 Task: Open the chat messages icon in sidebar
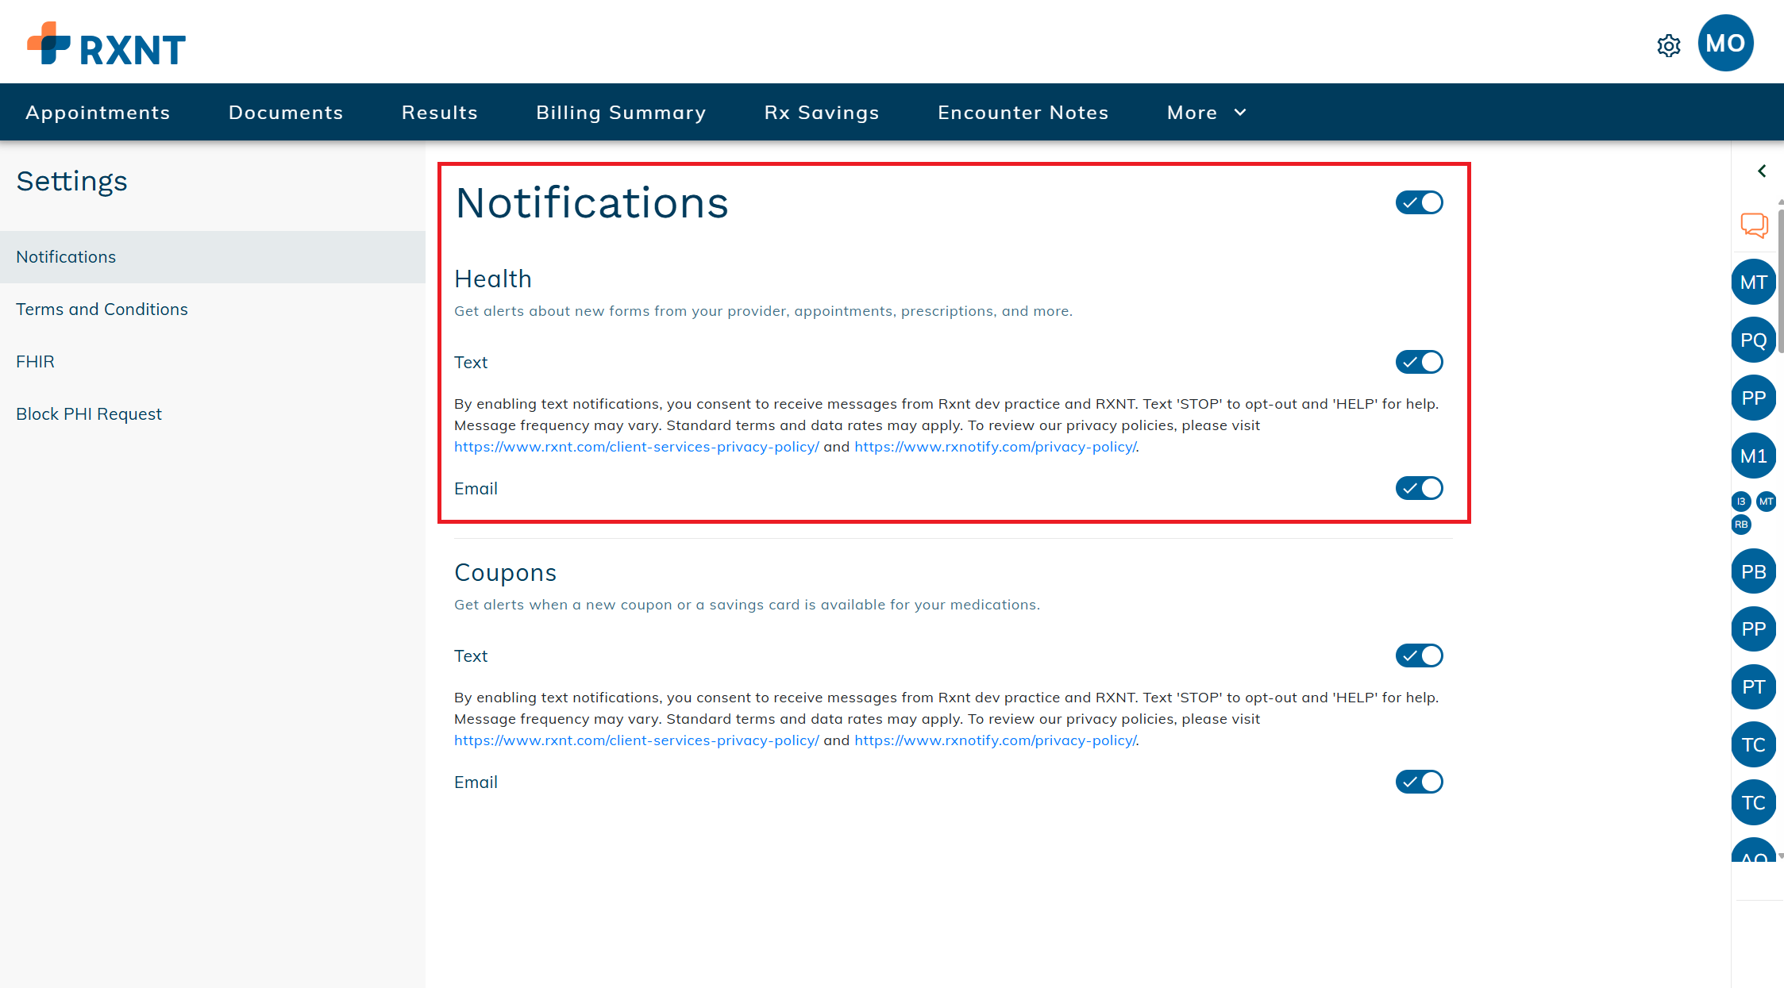click(1754, 225)
